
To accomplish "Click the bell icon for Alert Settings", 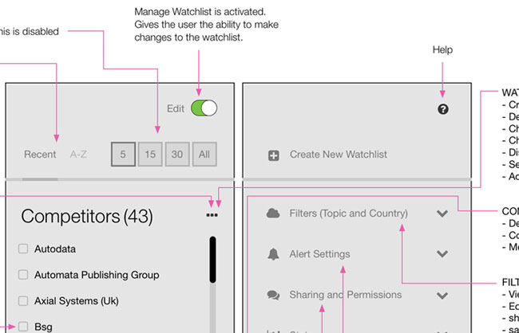I will (x=273, y=254).
